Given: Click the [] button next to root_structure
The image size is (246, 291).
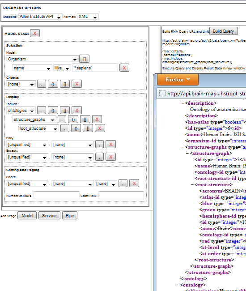Looking at the screenshot, I should point(88,128).
